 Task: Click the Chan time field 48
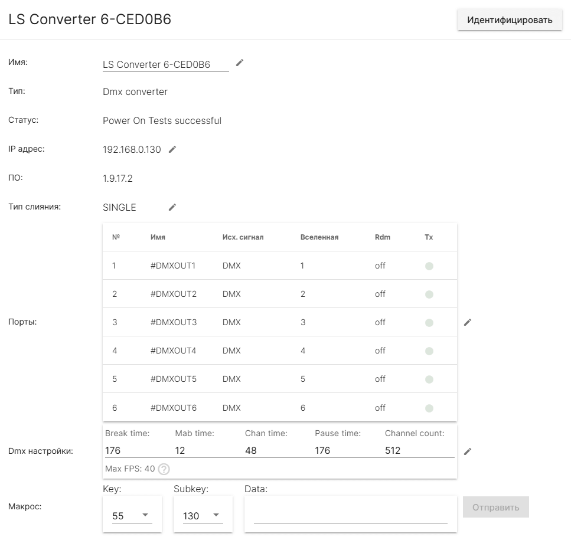tap(280, 450)
